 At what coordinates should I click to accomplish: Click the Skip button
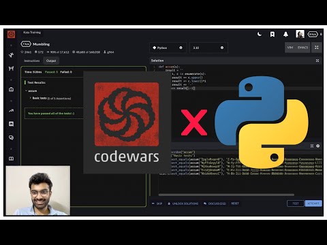click(157, 203)
